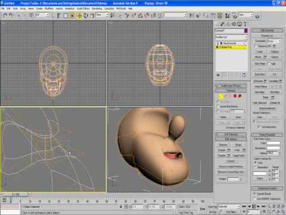
Task: Switch to the Motion command panel tab
Action: click(234, 24)
